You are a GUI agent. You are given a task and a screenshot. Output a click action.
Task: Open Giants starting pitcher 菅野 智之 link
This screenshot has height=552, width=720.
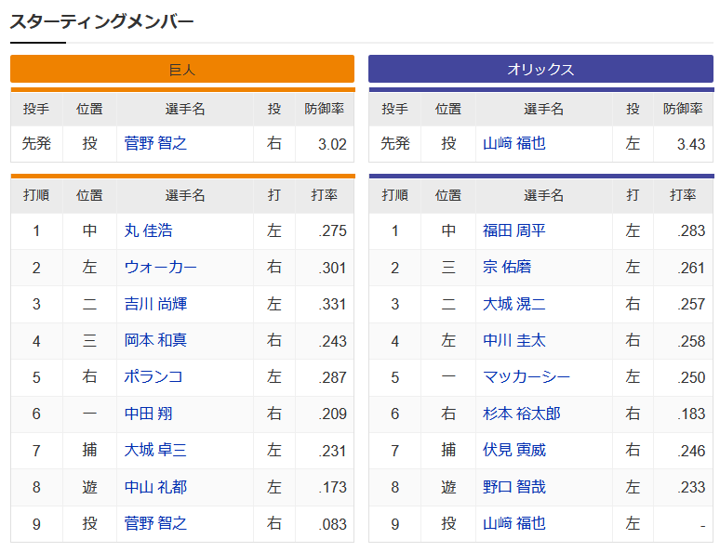coord(155,144)
